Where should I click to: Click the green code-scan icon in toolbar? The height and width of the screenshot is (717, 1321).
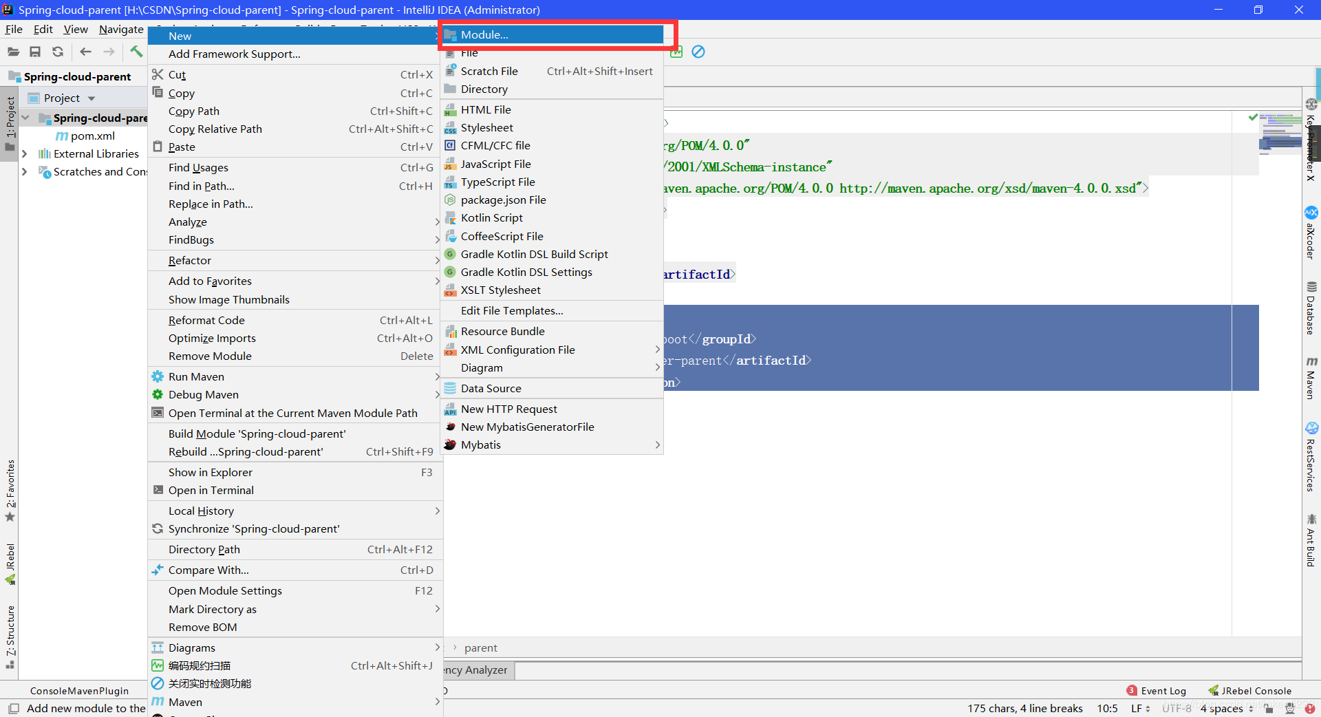click(x=676, y=52)
